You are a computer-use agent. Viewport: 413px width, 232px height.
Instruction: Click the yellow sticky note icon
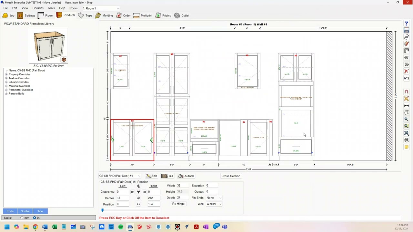click(406, 147)
